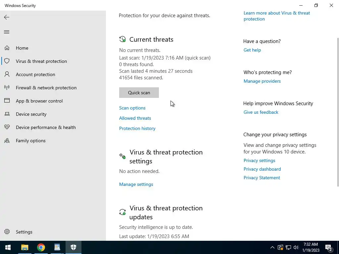Show hidden system tray icons
The image size is (339, 254).
[272, 247]
